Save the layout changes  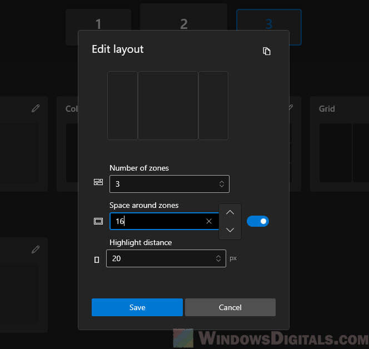[137, 307]
